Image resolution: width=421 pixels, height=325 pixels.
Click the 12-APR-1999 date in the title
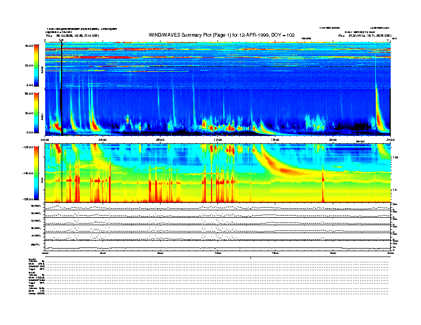tap(254, 35)
